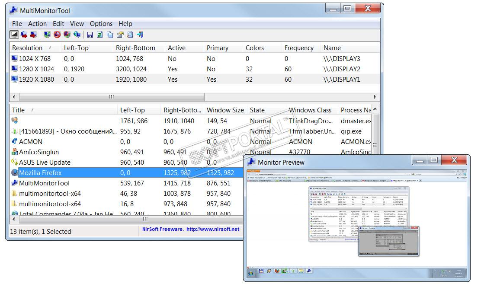Sort monitors by Resolution column header

pos(35,48)
